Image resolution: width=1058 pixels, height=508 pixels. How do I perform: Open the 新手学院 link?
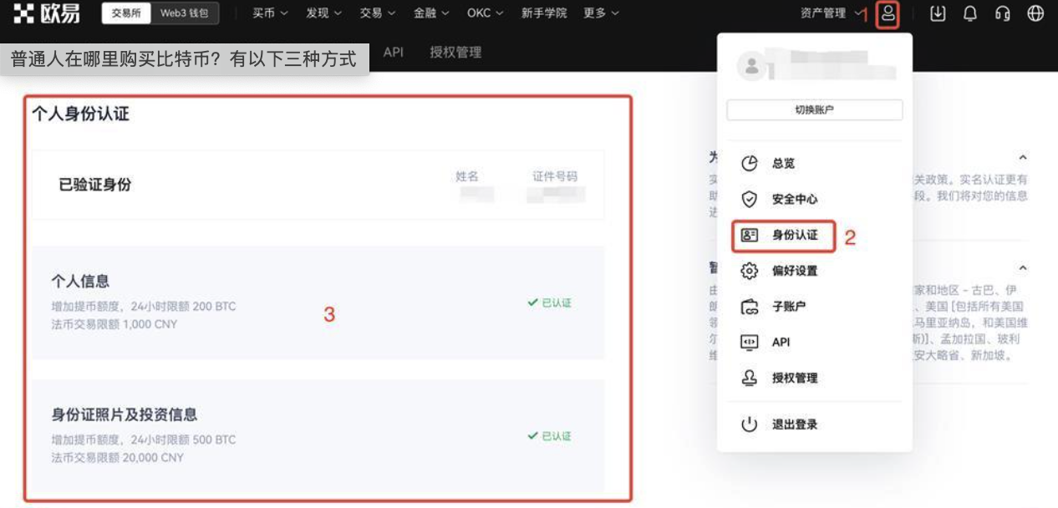[544, 13]
